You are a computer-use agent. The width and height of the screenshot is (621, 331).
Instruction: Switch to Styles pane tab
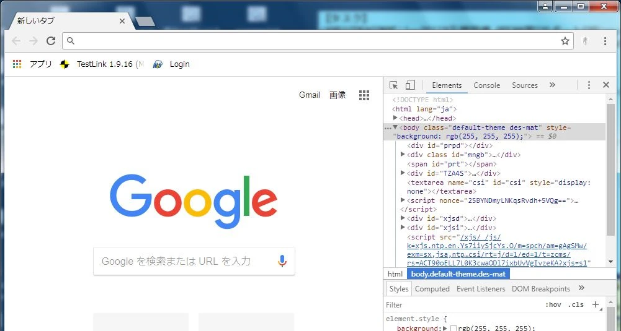[x=398, y=289]
